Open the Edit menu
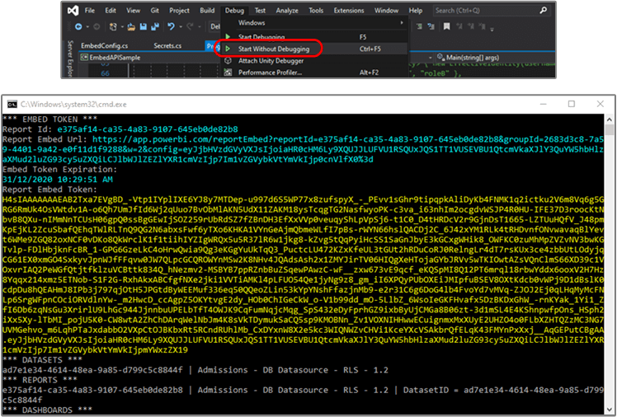The height and width of the screenshot is (417, 617). point(111,11)
